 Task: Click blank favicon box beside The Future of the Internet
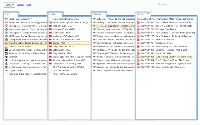tap(6, 74)
